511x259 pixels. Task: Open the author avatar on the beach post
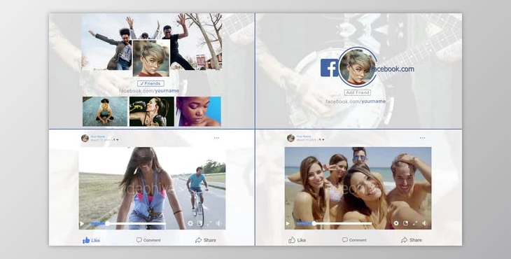click(x=290, y=138)
